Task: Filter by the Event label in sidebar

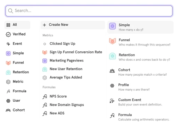Action: (17, 44)
